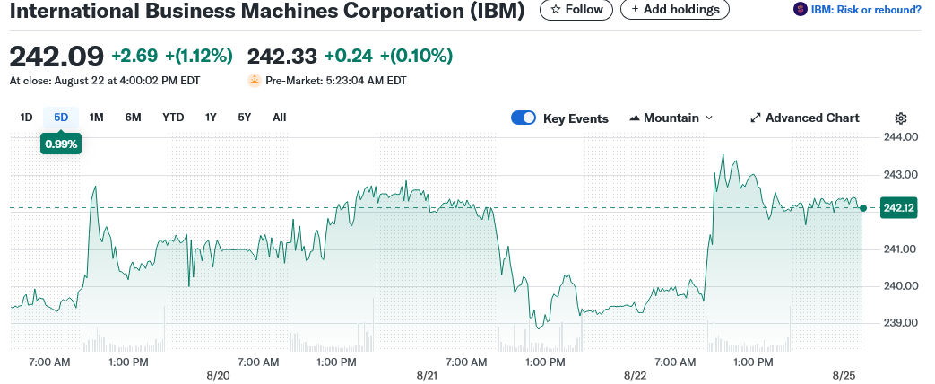The width and height of the screenshot is (935, 384).
Task: Click the +(0.10%) pre-market percent change
Action: pyautogui.click(x=416, y=57)
